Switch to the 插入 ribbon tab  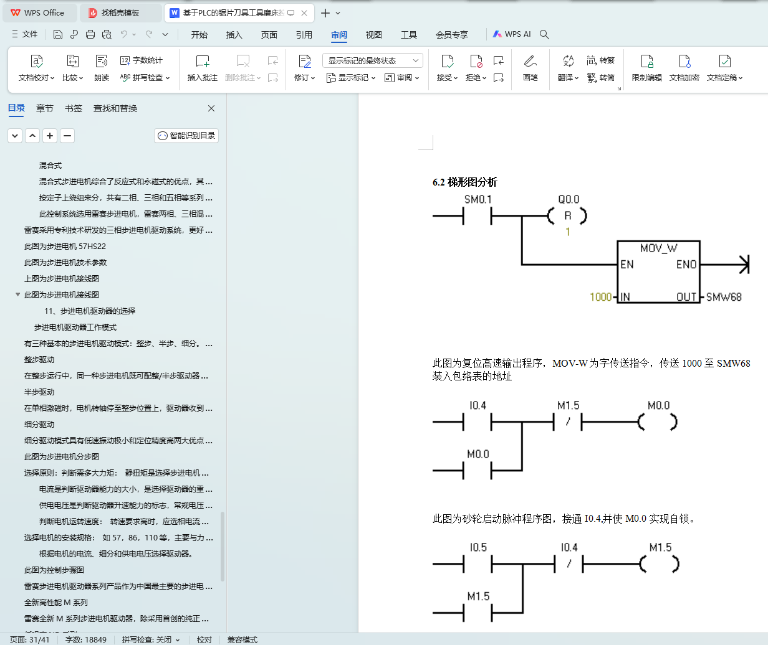(234, 35)
